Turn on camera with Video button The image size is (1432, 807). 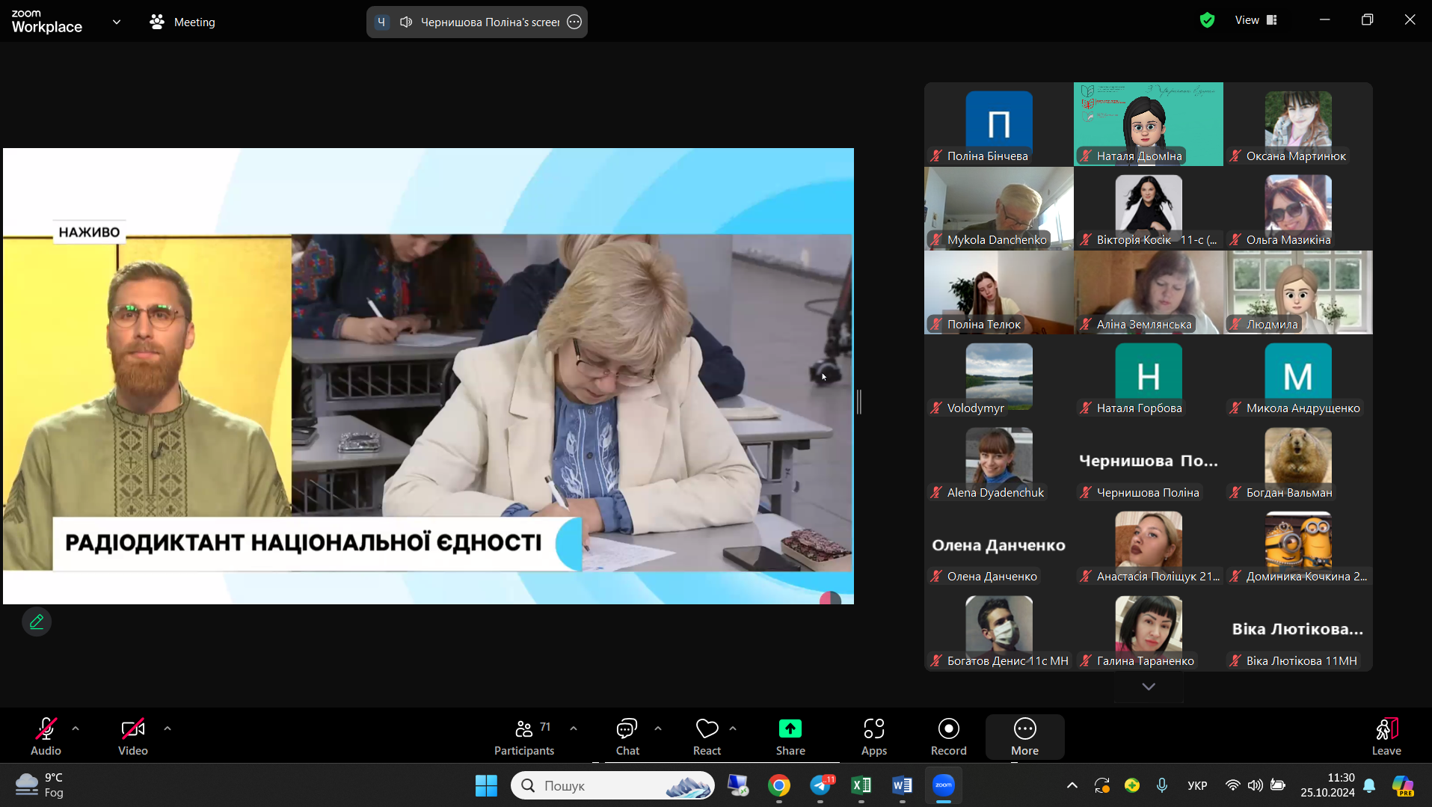(133, 737)
